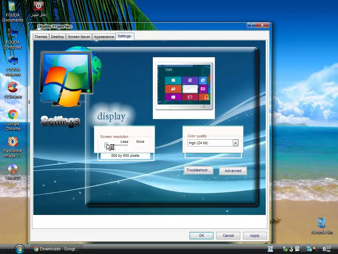
Task: Launch CCleaner from the desktop
Action: [x=13, y=90]
